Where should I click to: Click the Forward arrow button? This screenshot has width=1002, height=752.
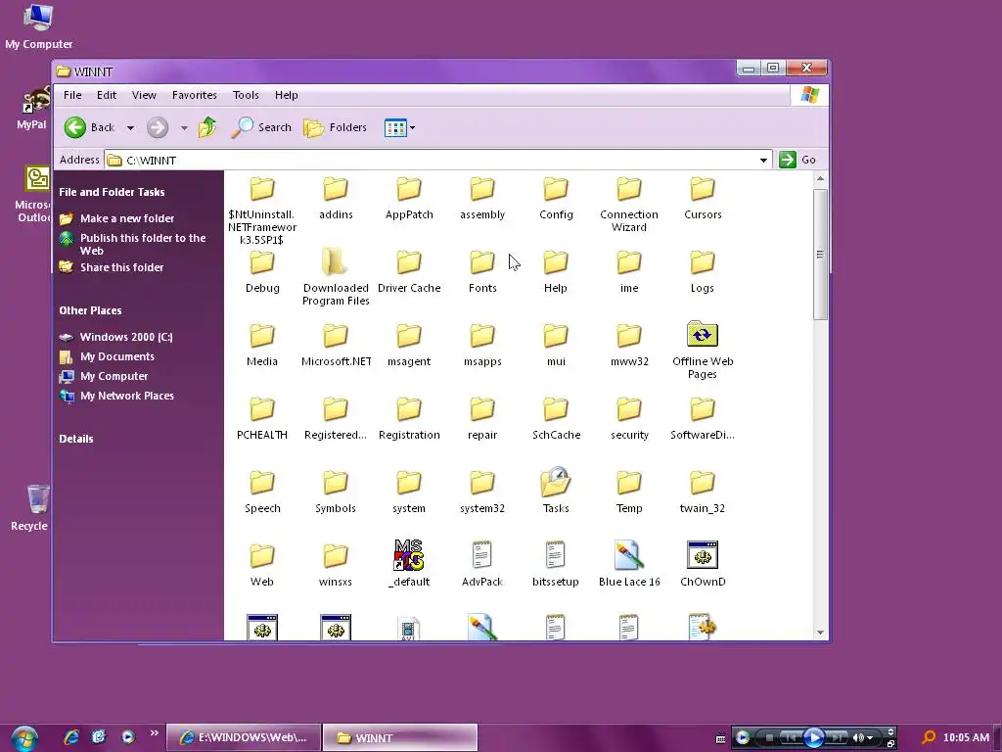click(x=158, y=127)
